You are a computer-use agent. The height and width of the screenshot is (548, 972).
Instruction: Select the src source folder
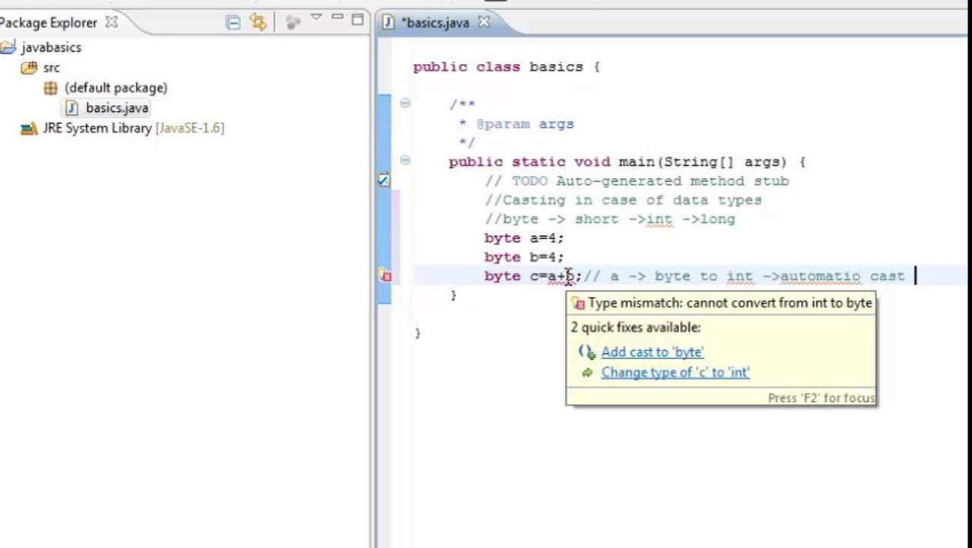[51, 68]
